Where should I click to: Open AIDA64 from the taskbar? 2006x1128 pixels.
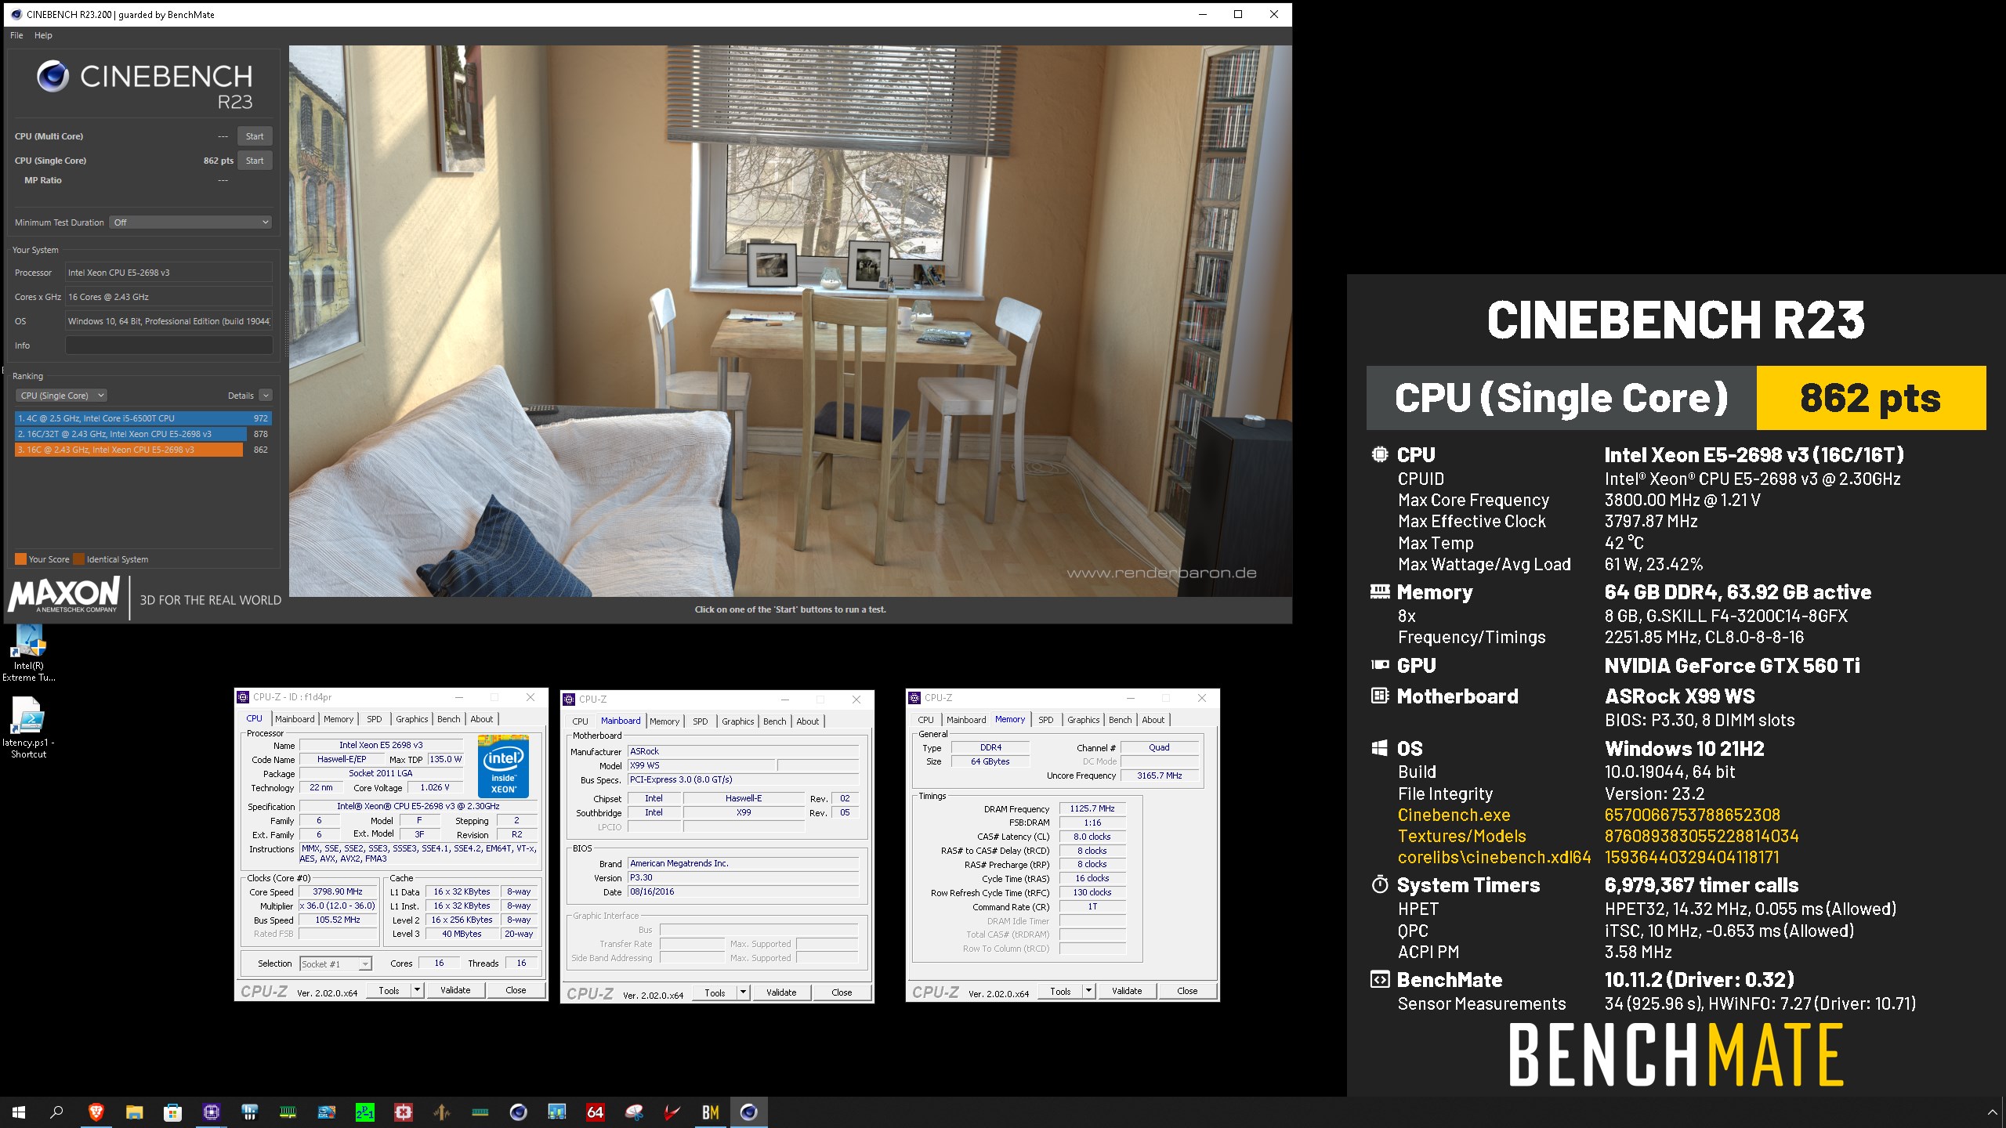pos(595,1112)
